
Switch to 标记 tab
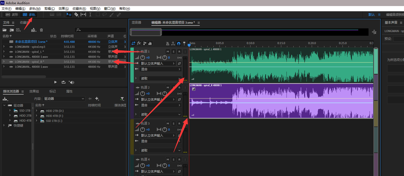53,91
